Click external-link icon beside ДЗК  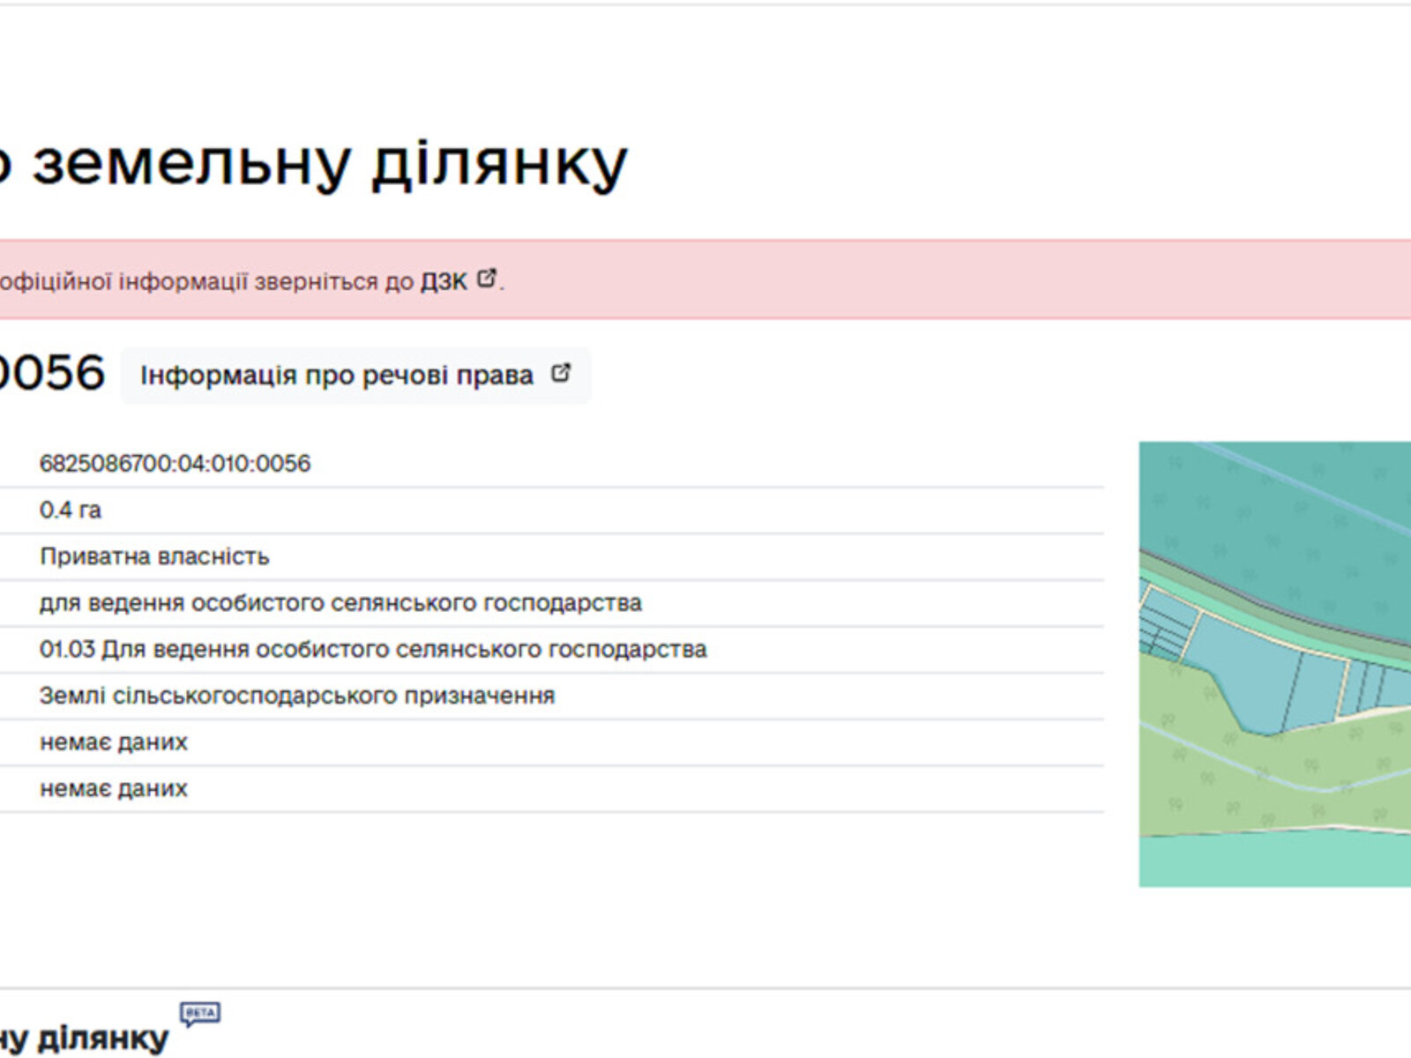click(x=486, y=279)
